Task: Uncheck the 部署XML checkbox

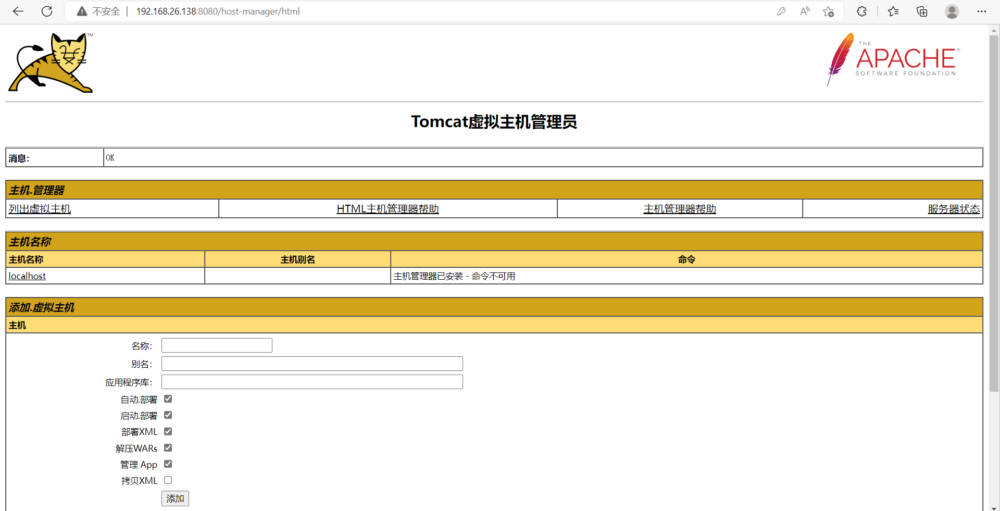Action: [168, 431]
